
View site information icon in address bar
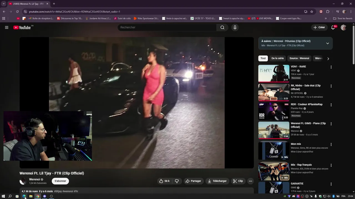coord(25,12)
